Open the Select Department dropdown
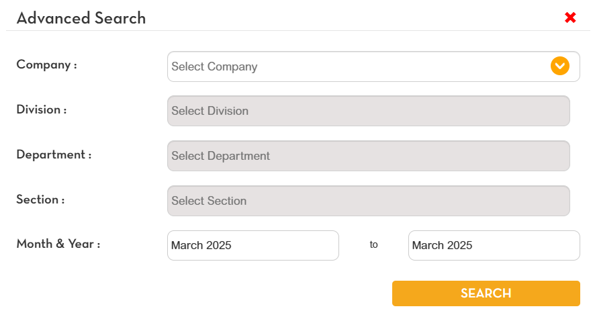The width and height of the screenshot is (593, 321). click(368, 156)
